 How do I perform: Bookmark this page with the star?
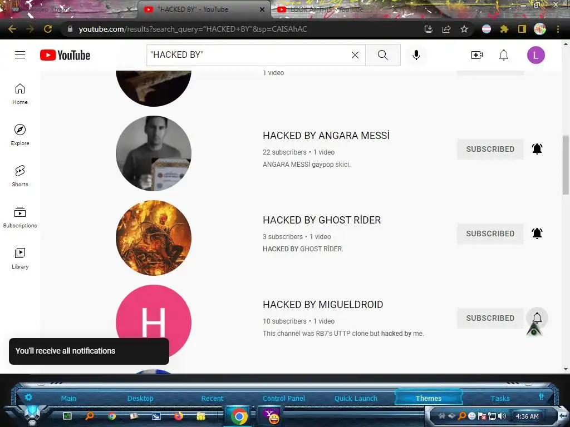tap(464, 29)
